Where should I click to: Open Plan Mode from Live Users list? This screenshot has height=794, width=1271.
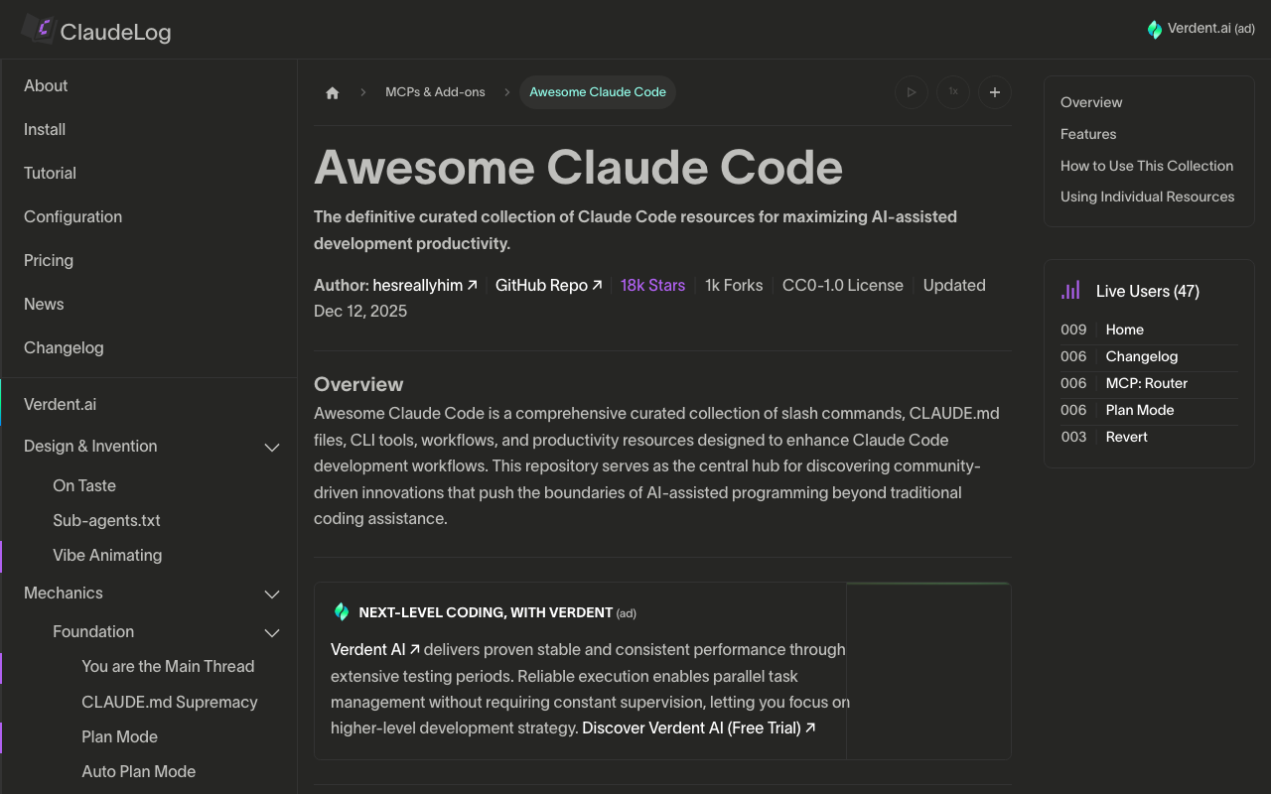[x=1139, y=410]
